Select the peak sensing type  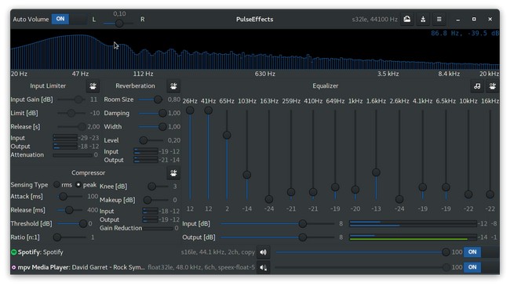coord(78,185)
